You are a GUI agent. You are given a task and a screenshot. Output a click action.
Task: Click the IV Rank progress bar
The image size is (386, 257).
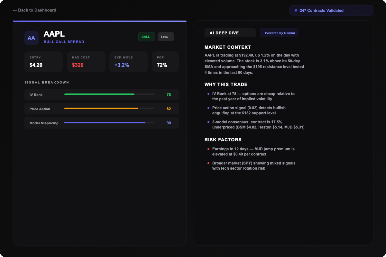(x=109, y=94)
